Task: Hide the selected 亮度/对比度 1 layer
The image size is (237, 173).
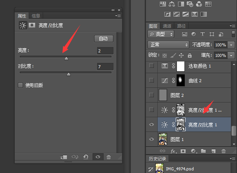Action: [152, 124]
